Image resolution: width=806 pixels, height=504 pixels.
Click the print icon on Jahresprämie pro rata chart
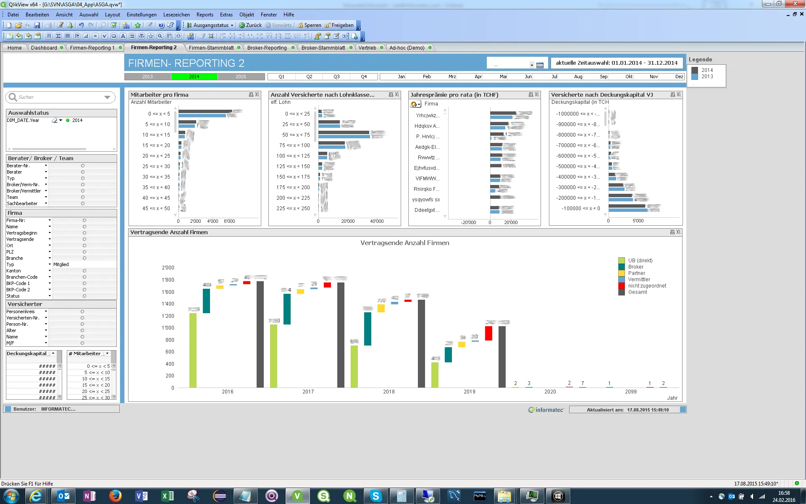531,95
